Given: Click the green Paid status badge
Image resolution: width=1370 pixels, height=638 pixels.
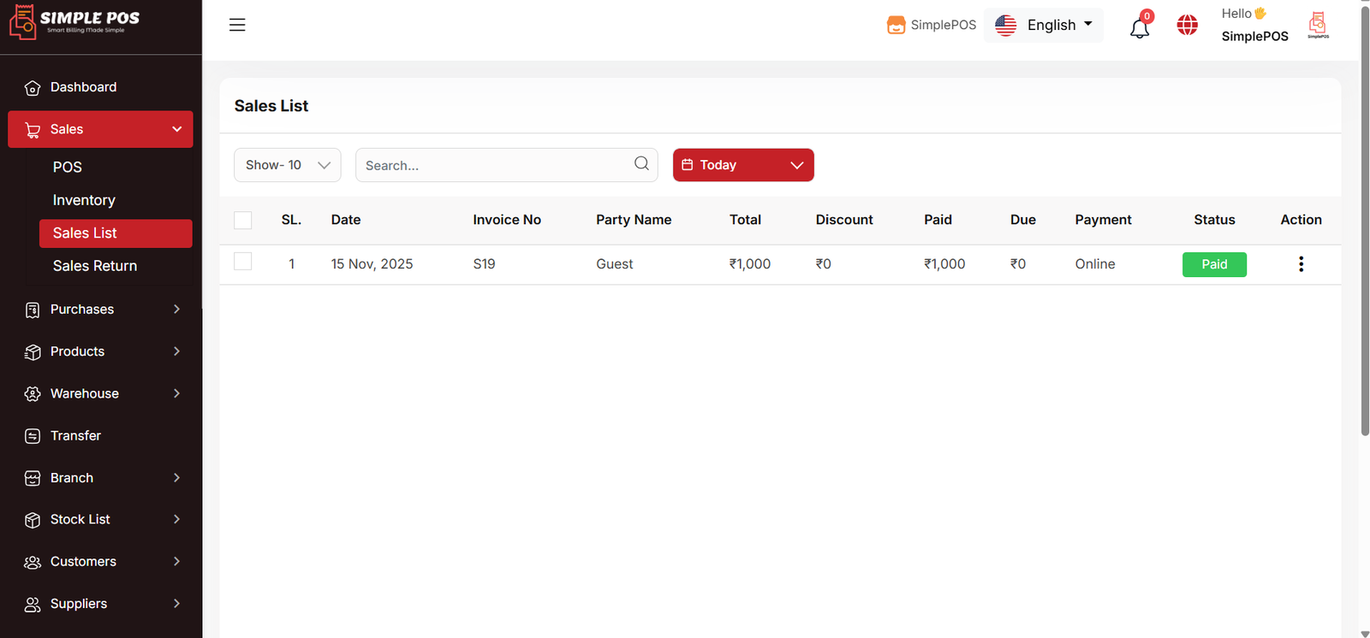Looking at the screenshot, I should tap(1213, 264).
